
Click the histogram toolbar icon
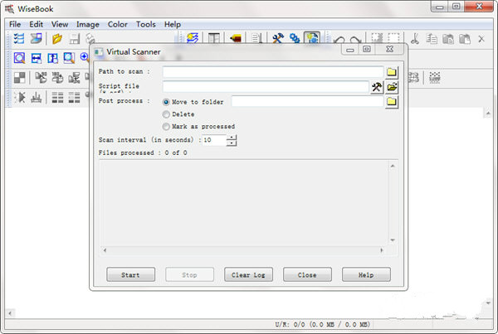pyautogui.click(x=37, y=97)
